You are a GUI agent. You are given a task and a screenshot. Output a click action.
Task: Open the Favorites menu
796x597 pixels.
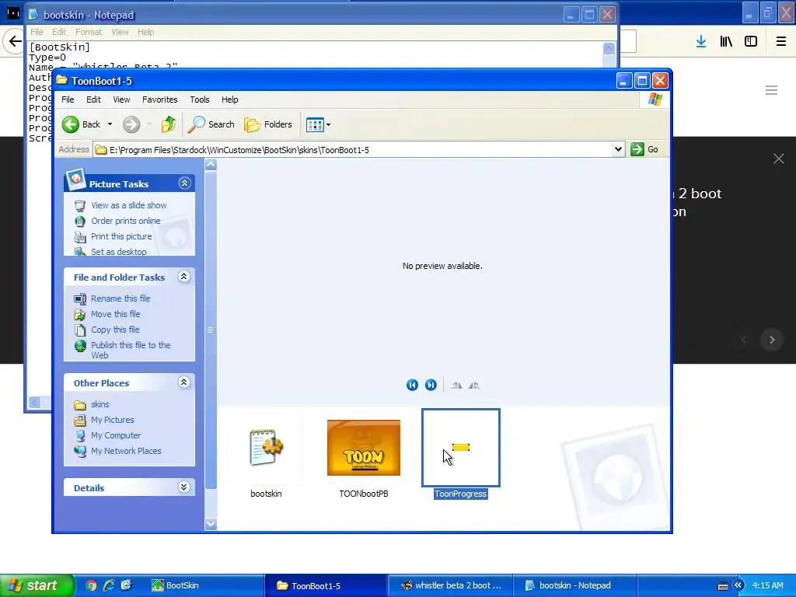coord(160,99)
